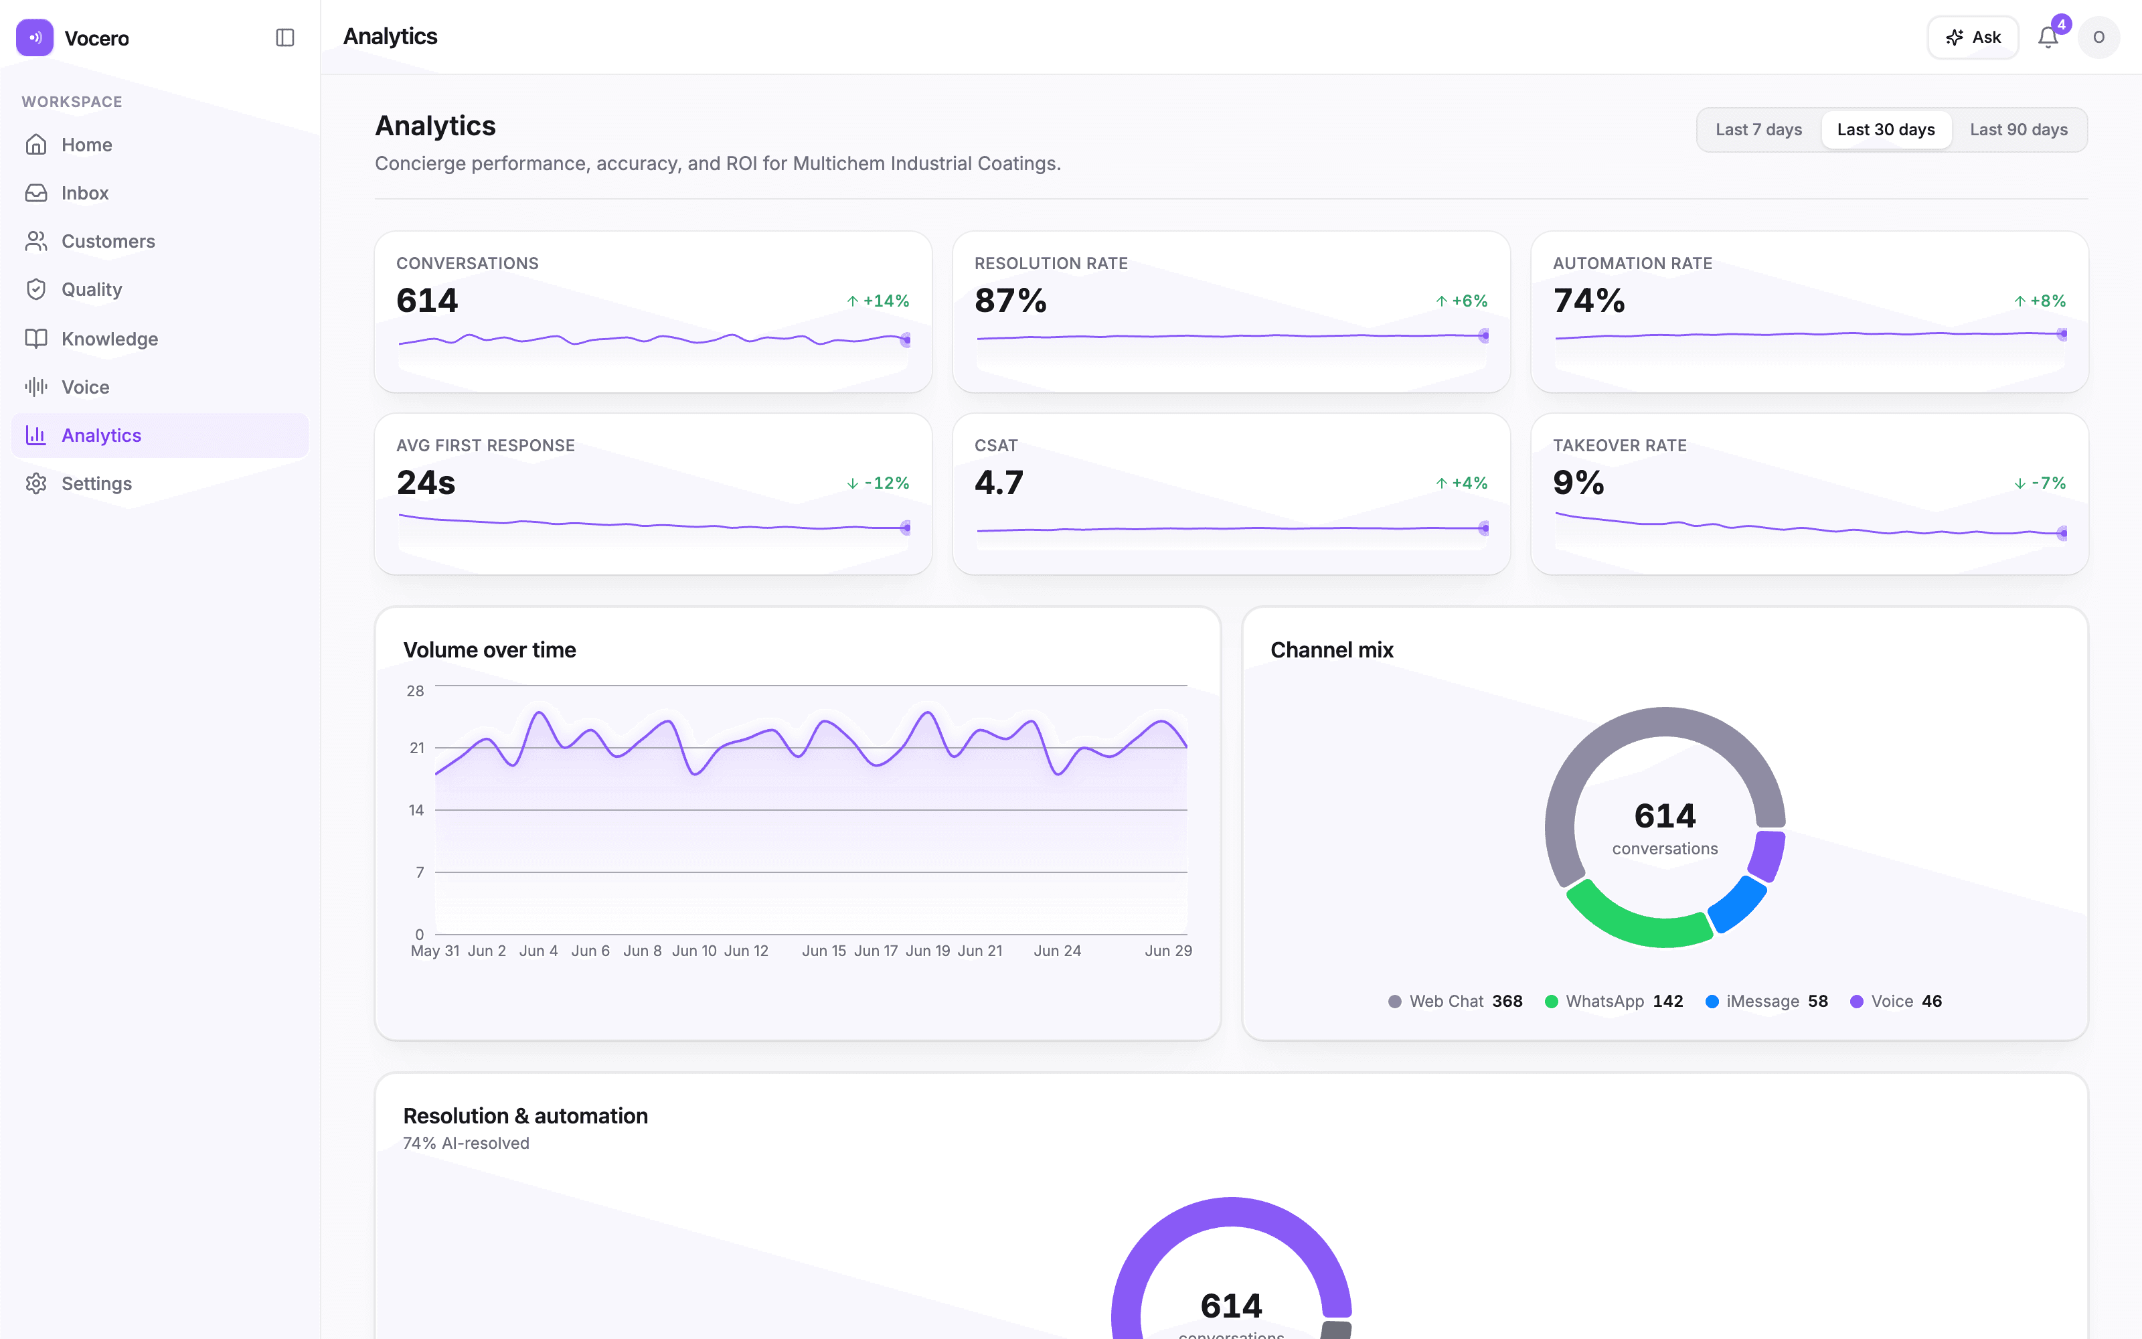Click the +8% automation trend indicator
The height and width of the screenshot is (1339, 2142).
[2040, 301]
